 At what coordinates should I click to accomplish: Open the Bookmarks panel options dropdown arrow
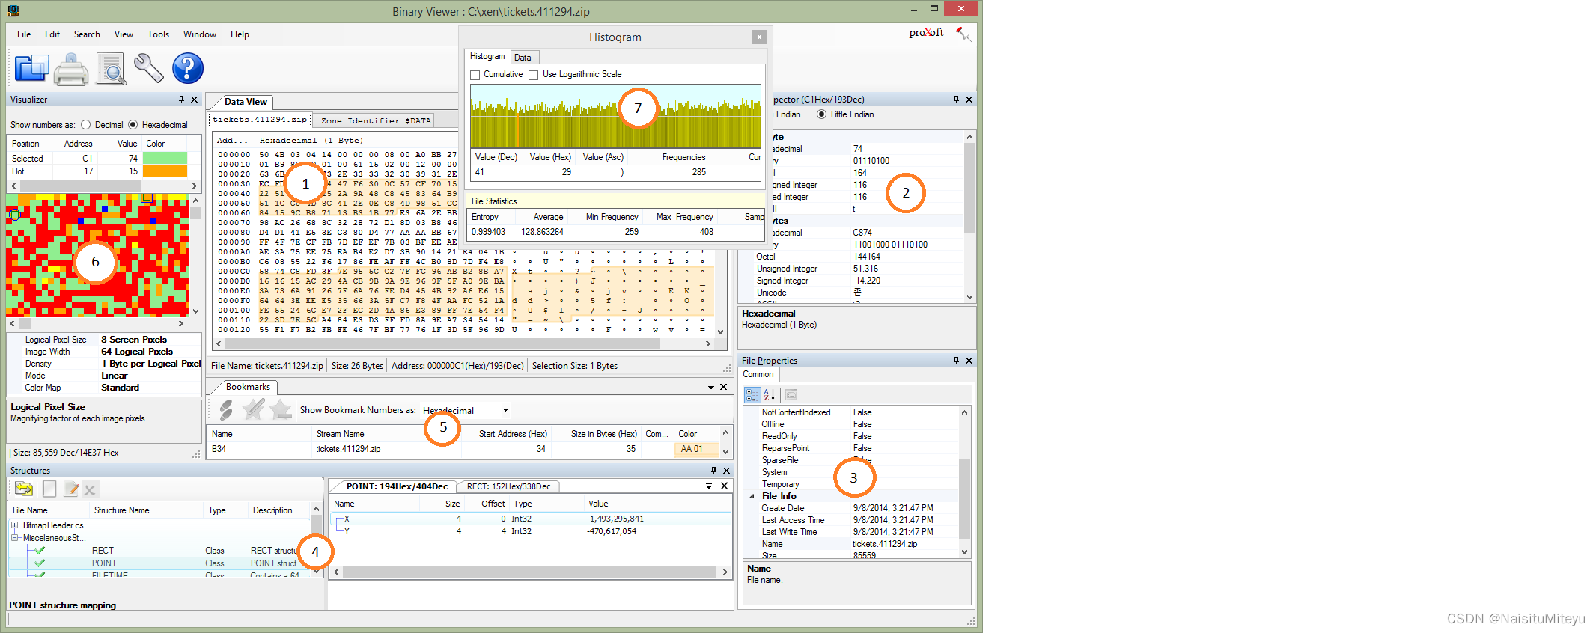coord(711,387)
